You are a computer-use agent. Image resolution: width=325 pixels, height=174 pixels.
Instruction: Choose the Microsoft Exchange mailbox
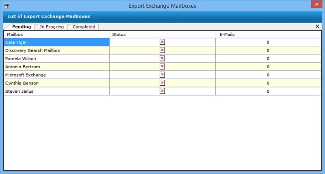pyautogui.click(x=56, y=75)
